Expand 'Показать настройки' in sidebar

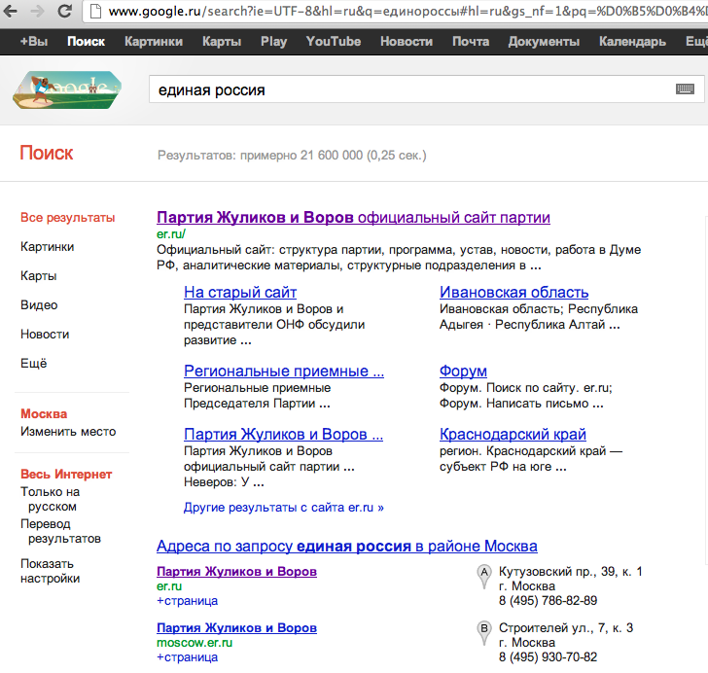click(x=51, y=571)
